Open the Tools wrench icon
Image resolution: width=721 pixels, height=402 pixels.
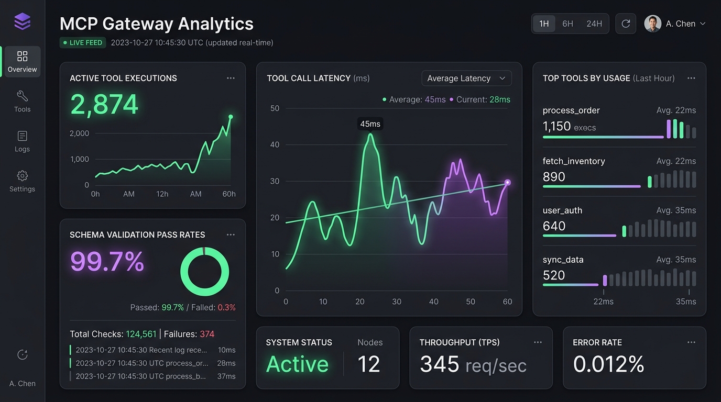(22, 96)
